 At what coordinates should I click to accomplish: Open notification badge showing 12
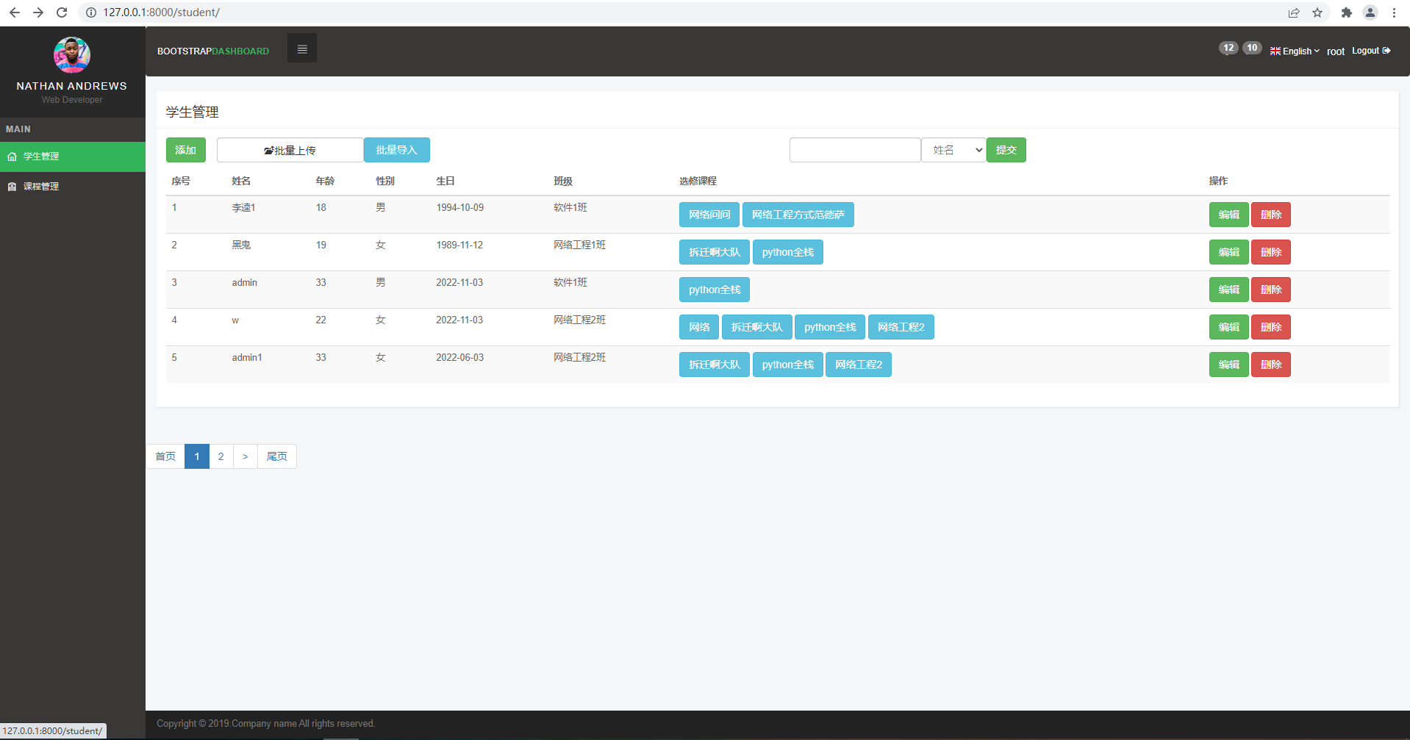point(1228,48)
